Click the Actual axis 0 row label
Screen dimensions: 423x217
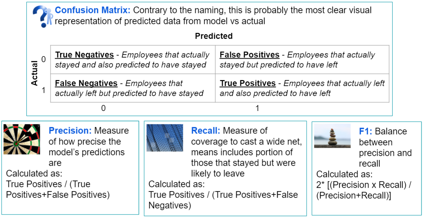pyautogui.click(x=44, y=59)
